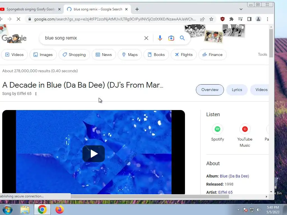The width and height of the screenshot is (287, 215).
Task: Filter results by Shopping
Action: pyautogui.click(x=74, y=55)
